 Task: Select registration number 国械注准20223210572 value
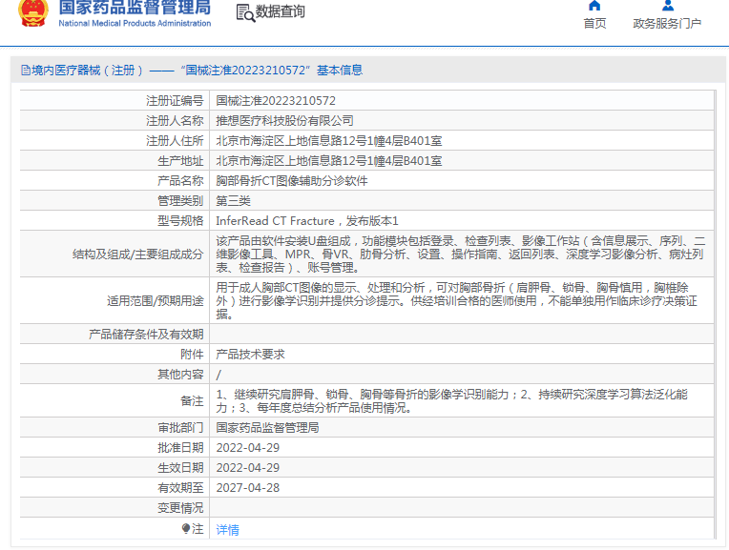pos(276,101)
